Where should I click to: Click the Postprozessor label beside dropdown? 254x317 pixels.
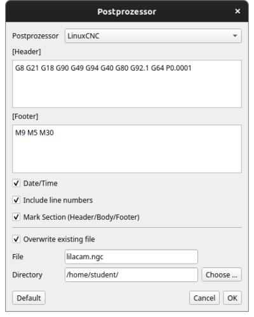pyautogui.click(x=36, y=36)
